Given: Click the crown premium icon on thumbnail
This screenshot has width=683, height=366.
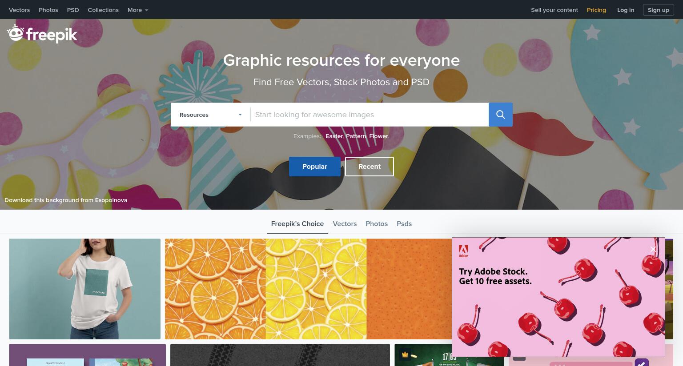Looking at the screenshot, I should 405,354.
